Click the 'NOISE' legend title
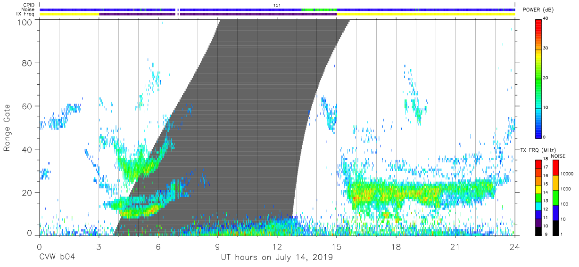The height and width of the screenshot is (267, 579). (558, 156)
